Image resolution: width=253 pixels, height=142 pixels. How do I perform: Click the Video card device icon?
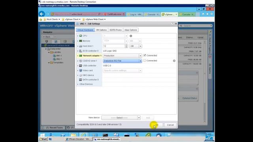click(81, 71)
